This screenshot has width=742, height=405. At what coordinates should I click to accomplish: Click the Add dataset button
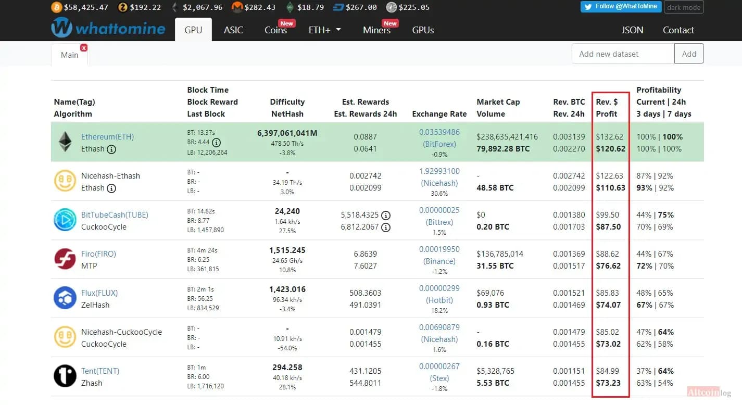click(x=689, y=54)
